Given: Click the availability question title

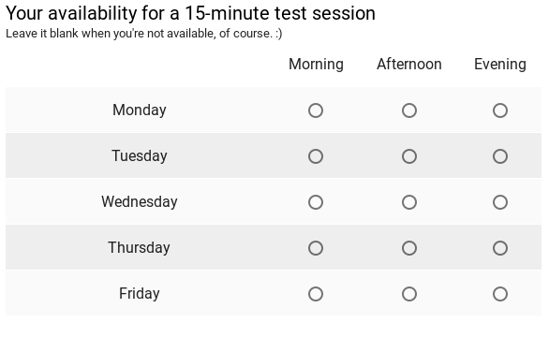Looking at the screenshot, I should pos(190,14).
